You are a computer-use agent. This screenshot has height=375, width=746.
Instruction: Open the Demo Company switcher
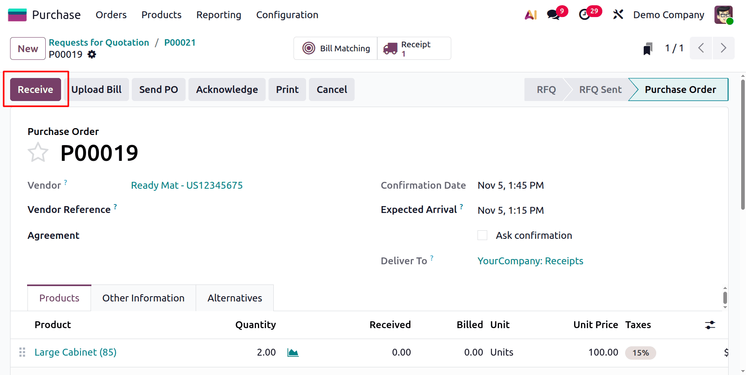click(668, 15)
